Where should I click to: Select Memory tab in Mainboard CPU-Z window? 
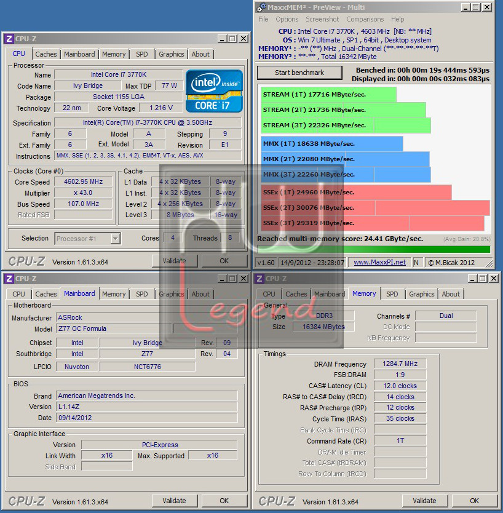(114, 294)
